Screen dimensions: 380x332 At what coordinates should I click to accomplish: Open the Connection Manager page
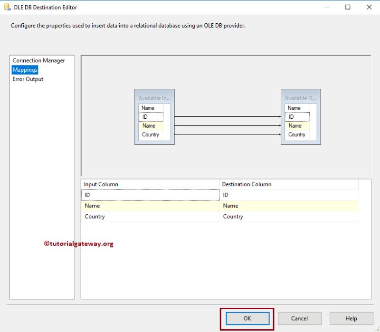pos(38,60)
